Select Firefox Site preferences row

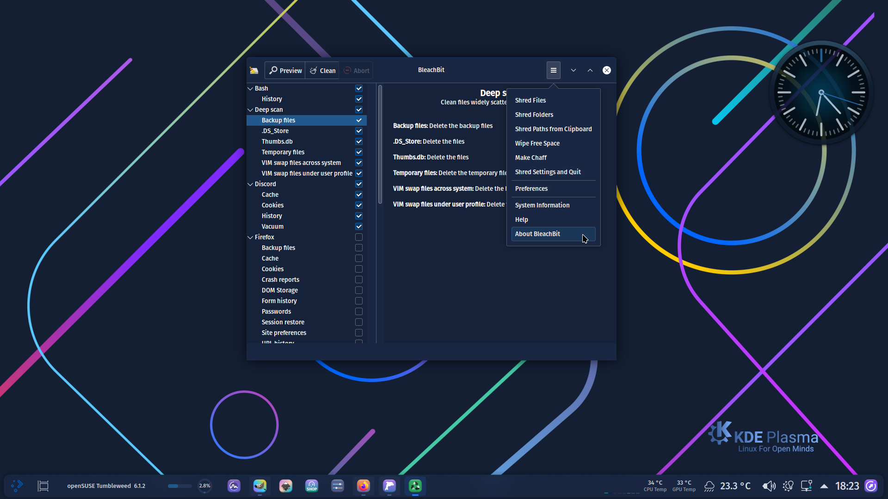(x=307, y=333)
